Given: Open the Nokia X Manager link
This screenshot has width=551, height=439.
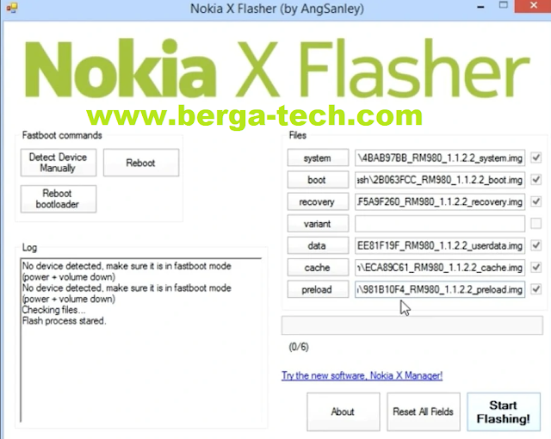Looking at the screenshot, I should 362,376.
